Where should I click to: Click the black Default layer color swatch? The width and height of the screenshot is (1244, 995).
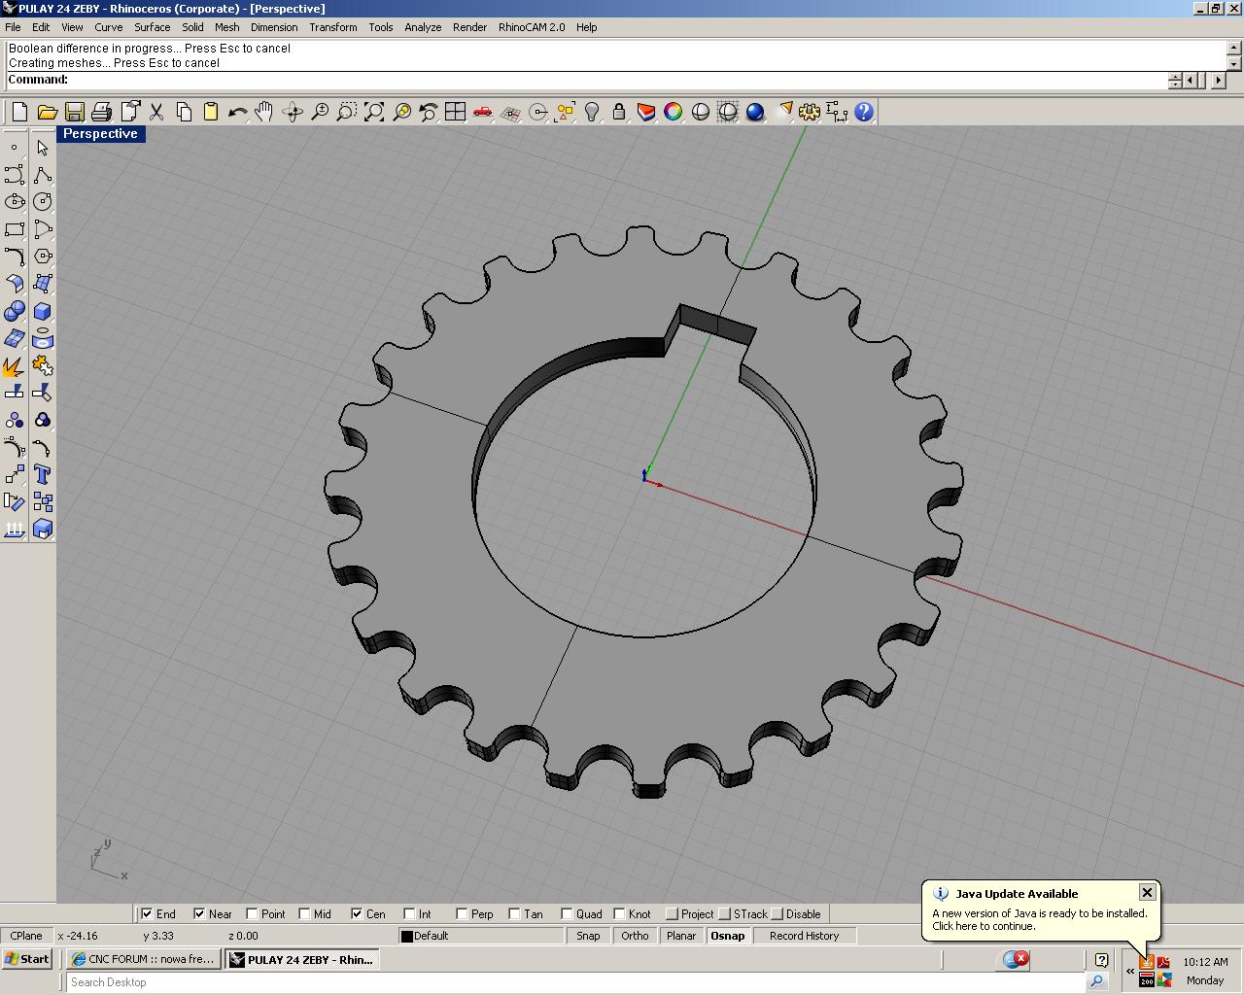407,937
